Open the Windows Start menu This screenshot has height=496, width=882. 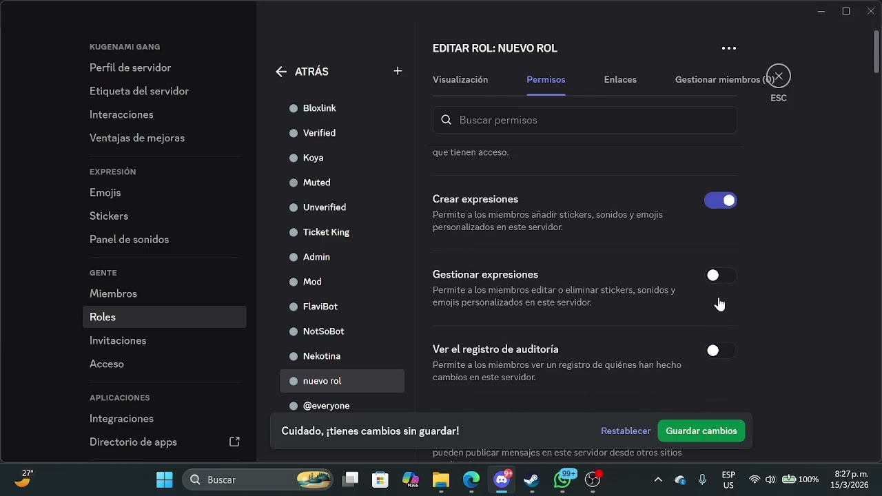pos(165,479)
